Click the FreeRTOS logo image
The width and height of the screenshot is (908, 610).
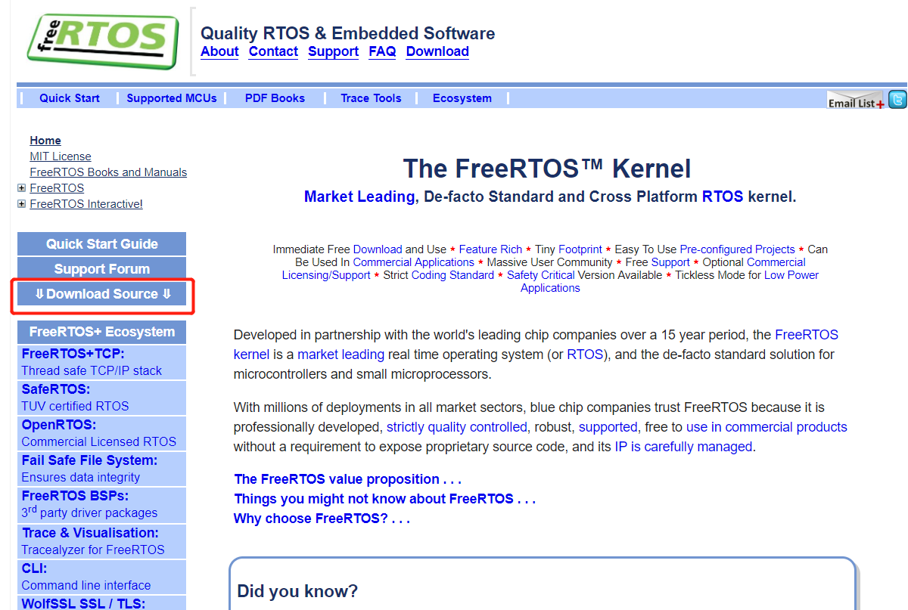103,41
